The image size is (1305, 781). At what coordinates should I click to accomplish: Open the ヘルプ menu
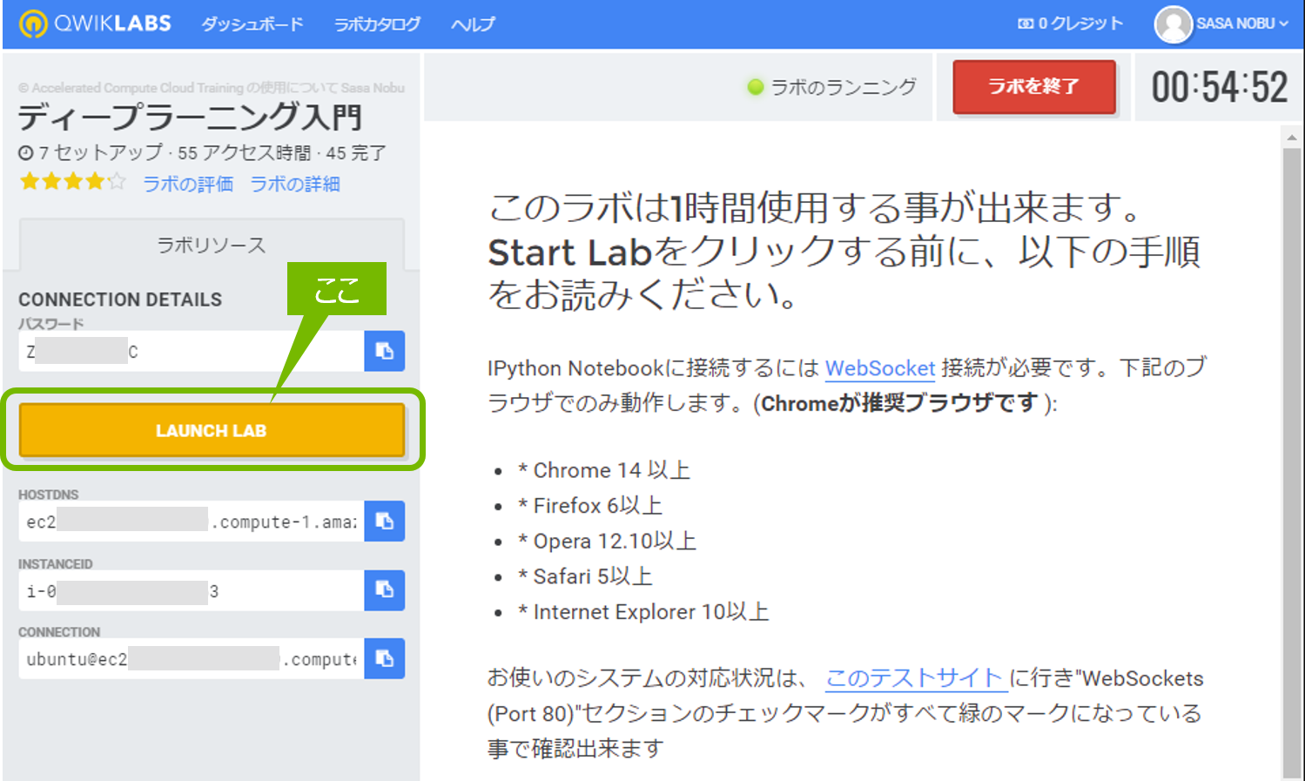473,24
